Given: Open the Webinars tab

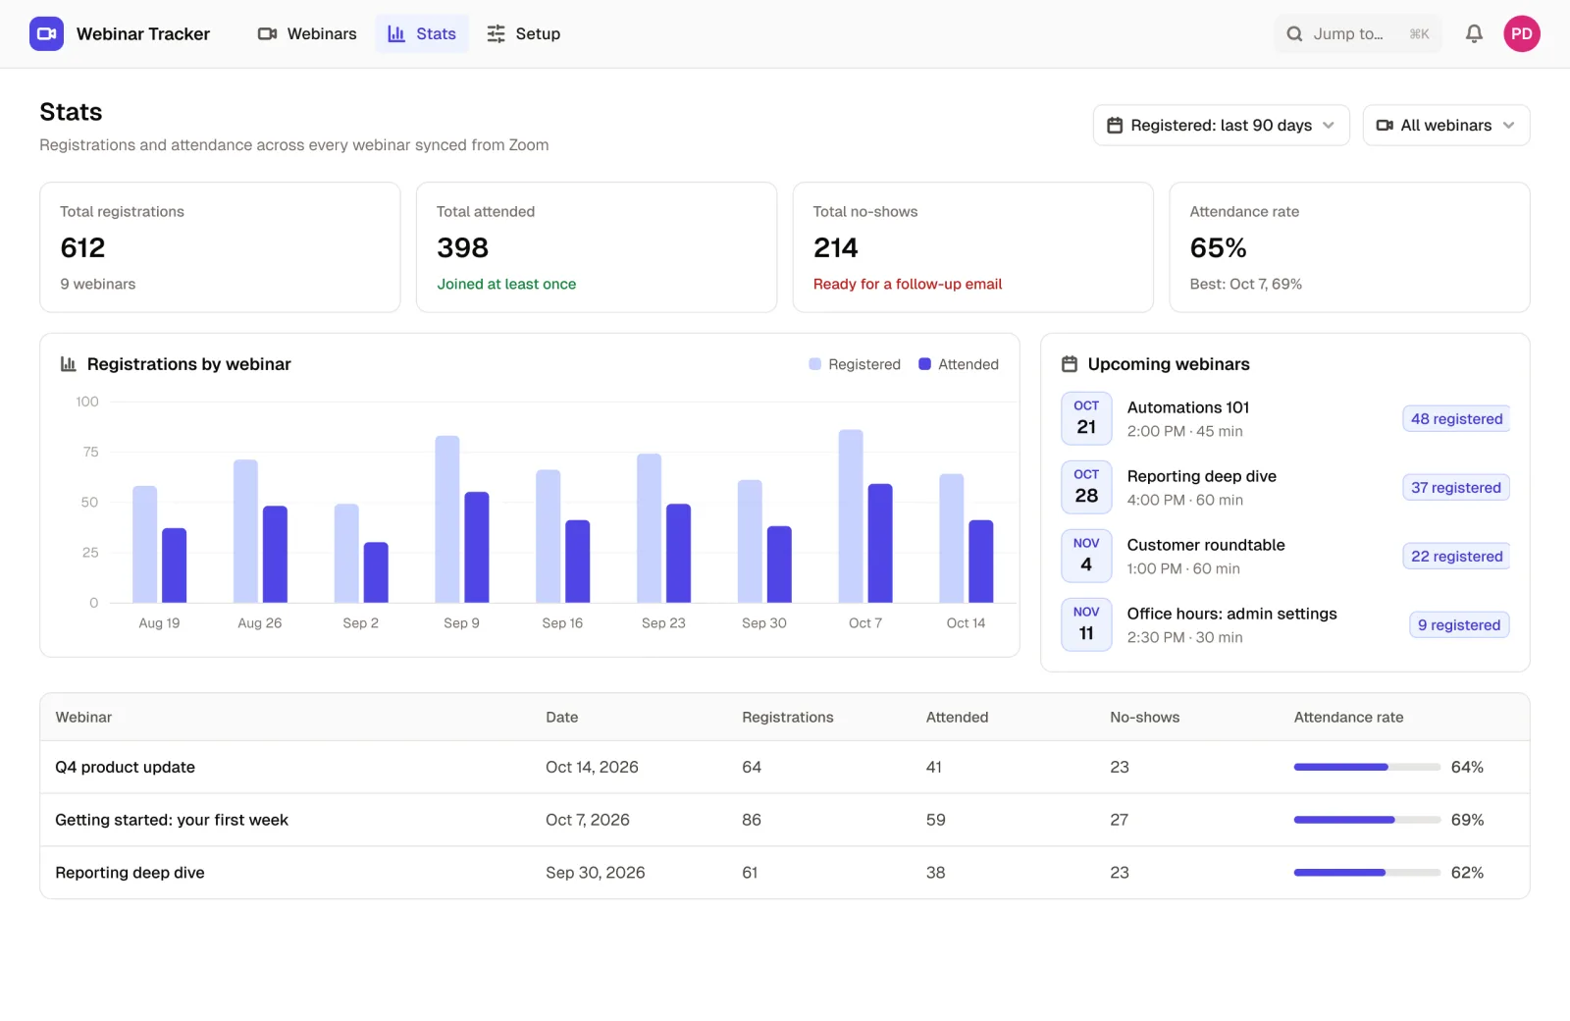Looking at the screenshot, I should pyautogui.click(x=307, y=33).
